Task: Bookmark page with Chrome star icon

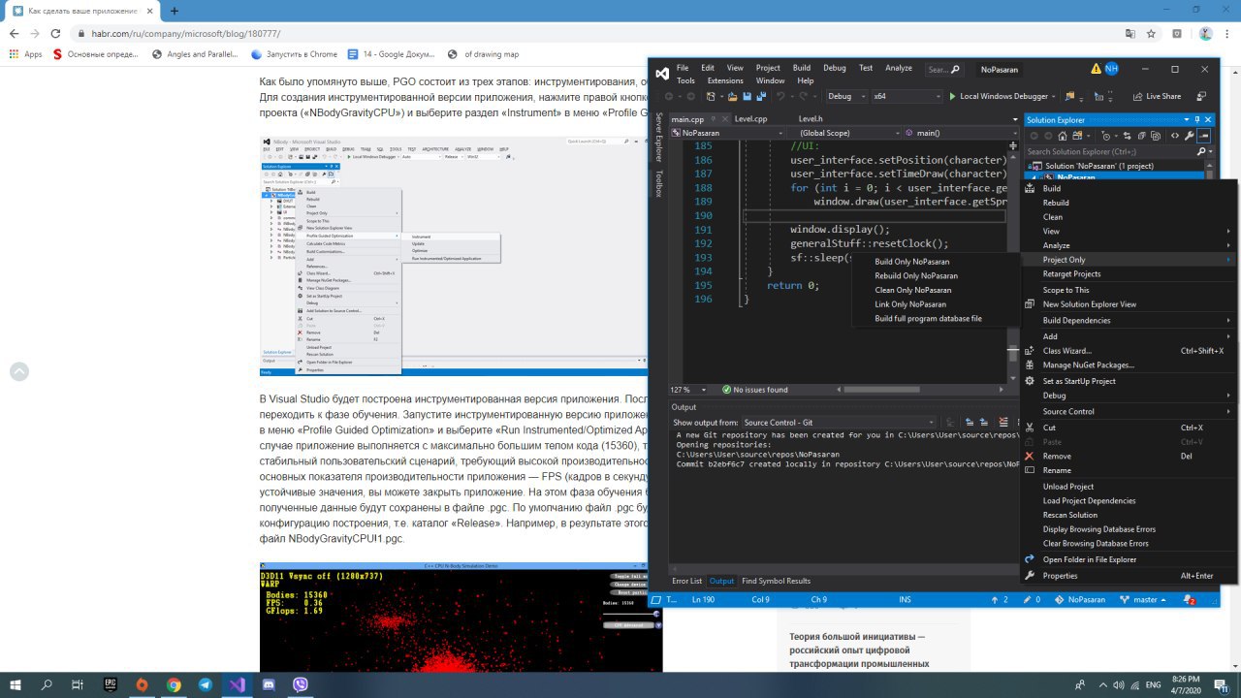Action: pos(1151,33)
